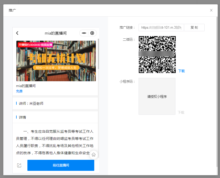This screenshot has width=220, height=178.
Task: Click the 详情 section heading
Action: (x=23, y=117)
